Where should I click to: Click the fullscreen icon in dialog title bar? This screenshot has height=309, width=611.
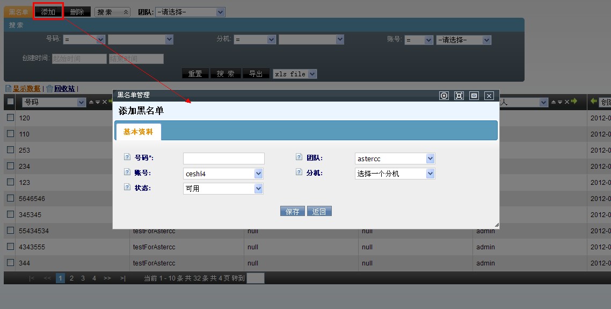459,96
